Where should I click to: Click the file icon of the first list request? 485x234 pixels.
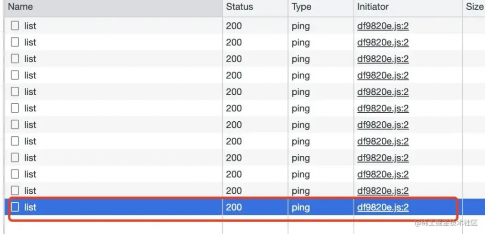15,26
